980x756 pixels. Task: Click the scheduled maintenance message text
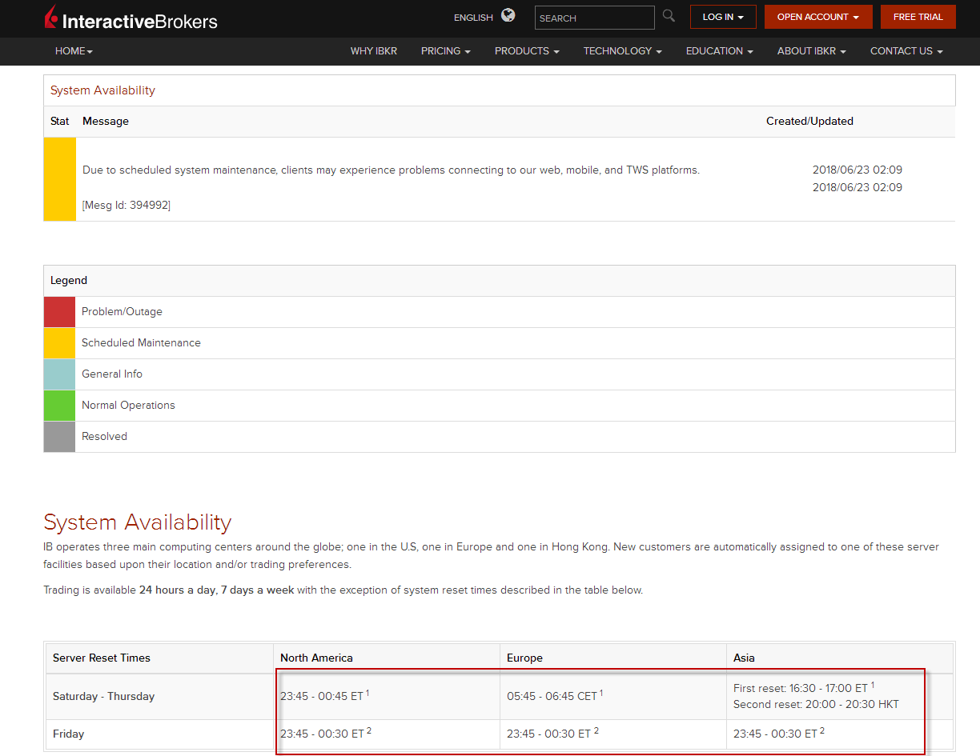[391, 170]
